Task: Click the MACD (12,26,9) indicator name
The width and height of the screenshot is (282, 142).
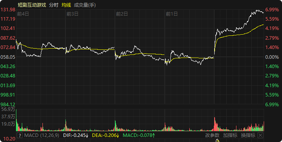Action: [x=42, y=135]
